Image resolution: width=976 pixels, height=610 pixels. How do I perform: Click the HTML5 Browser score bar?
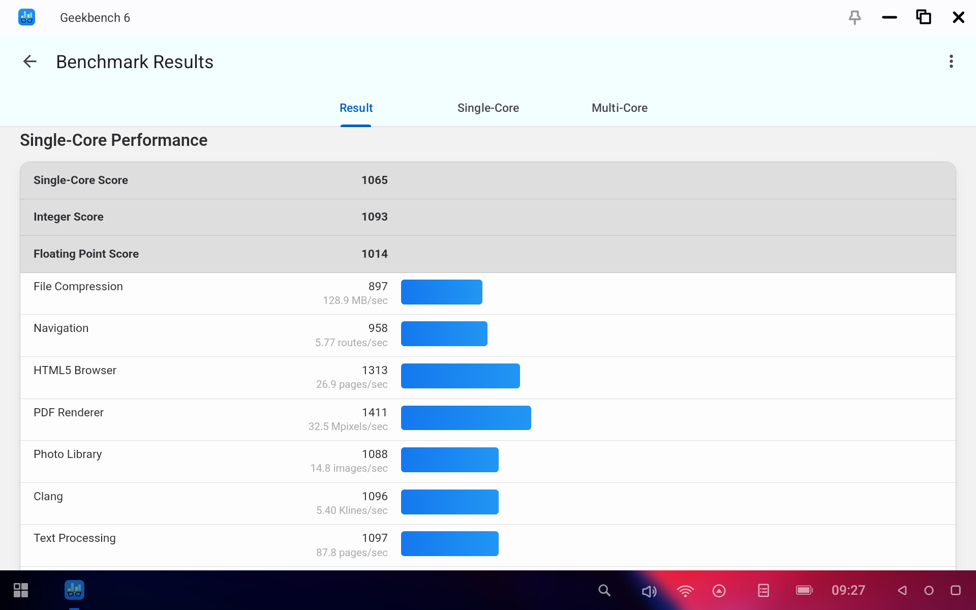460,376
